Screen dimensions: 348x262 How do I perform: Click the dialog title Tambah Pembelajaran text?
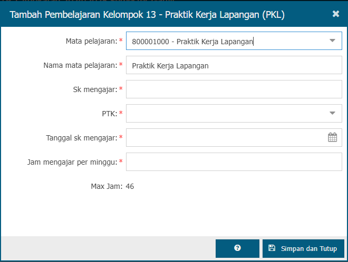[147, 15]
